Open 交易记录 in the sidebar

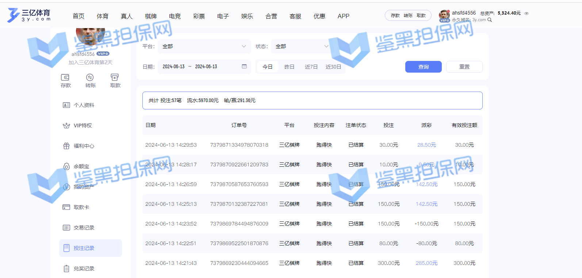pyautogui.click(x=84, y=228)
